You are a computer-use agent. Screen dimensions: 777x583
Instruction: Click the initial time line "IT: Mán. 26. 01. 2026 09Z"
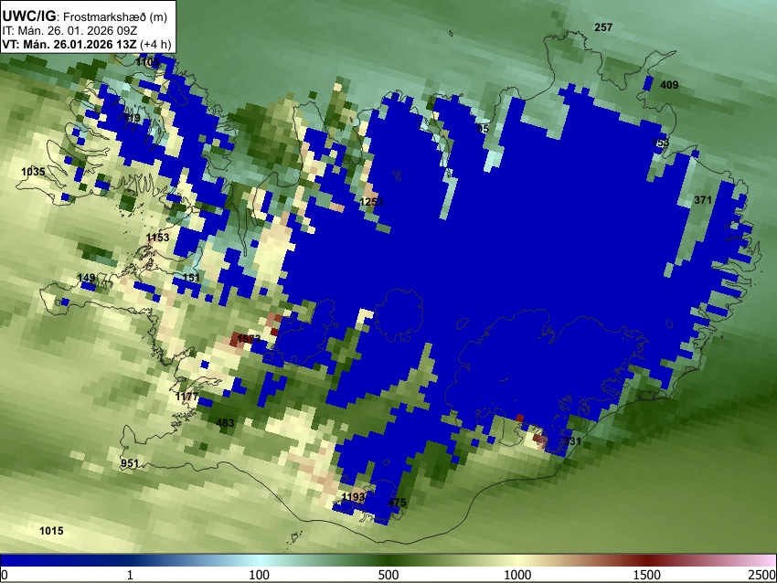[x=69, y=31]
